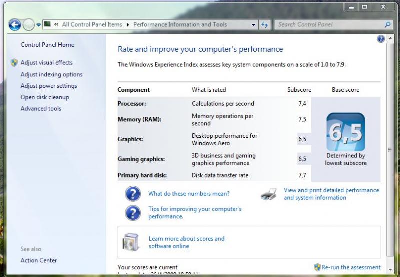
Task: Click the vertical scrollbar thumb
Action: click(390, 150)
